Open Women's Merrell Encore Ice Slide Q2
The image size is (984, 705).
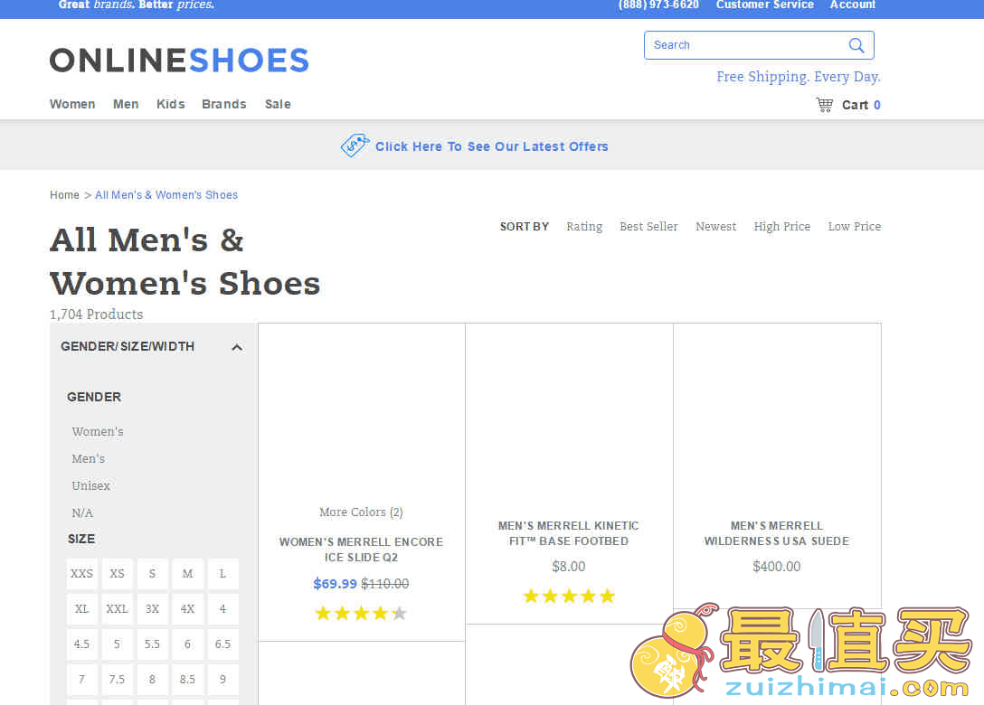(362, 550)
